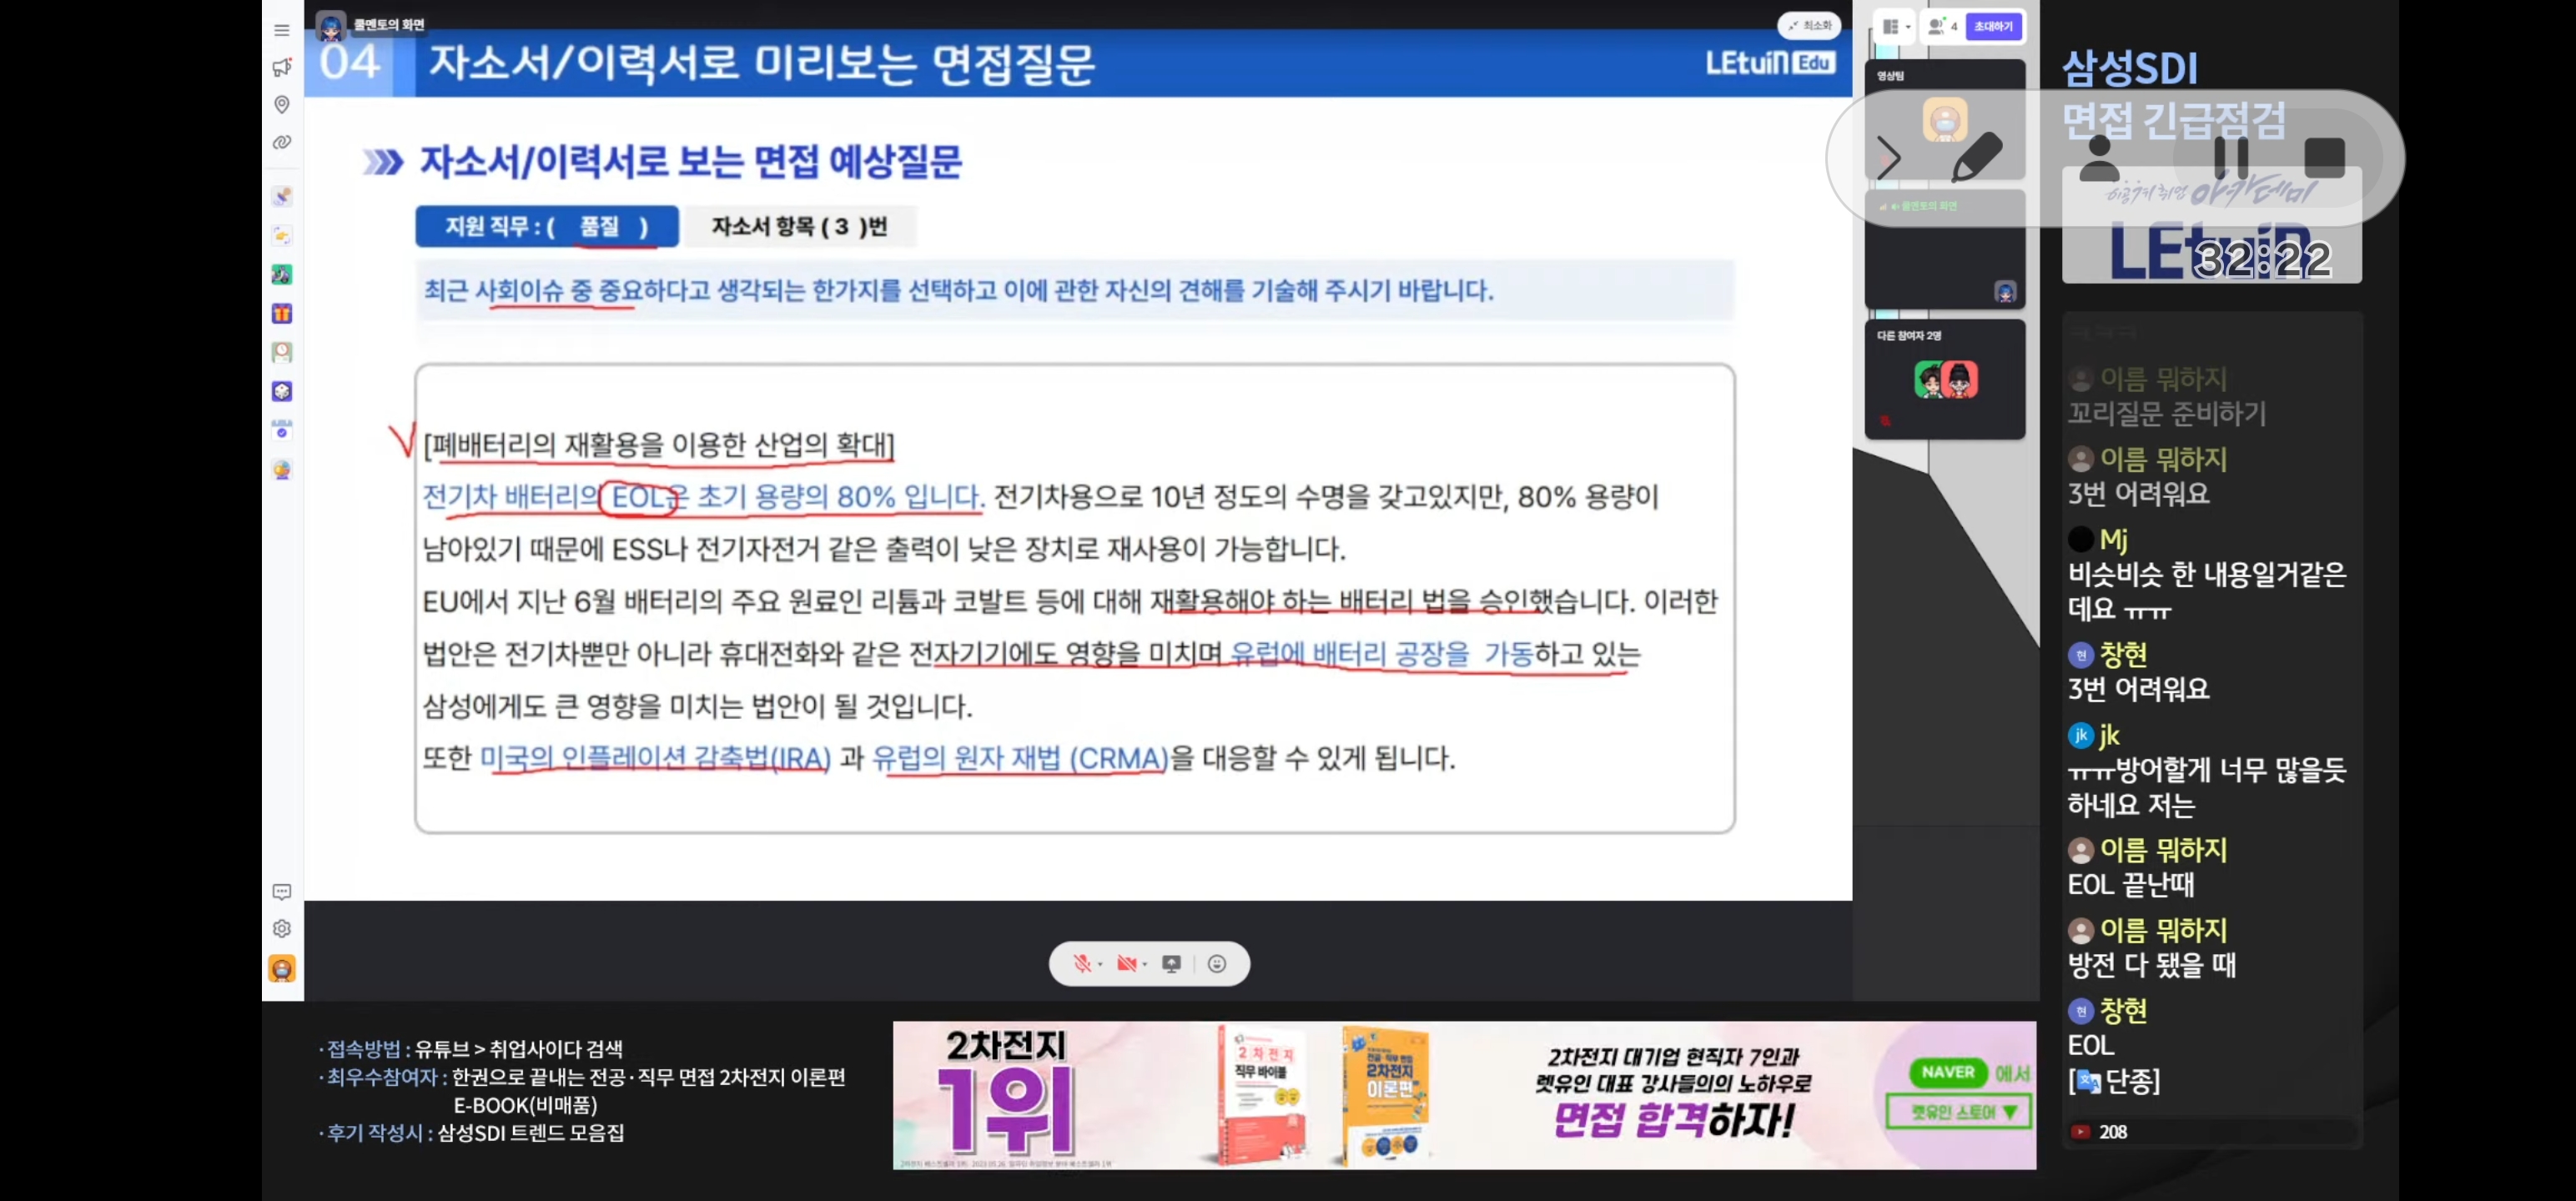Screen dimensions: 2576x1201
Task: Open the dice app icon in sidebar
Action: point(282,391)
